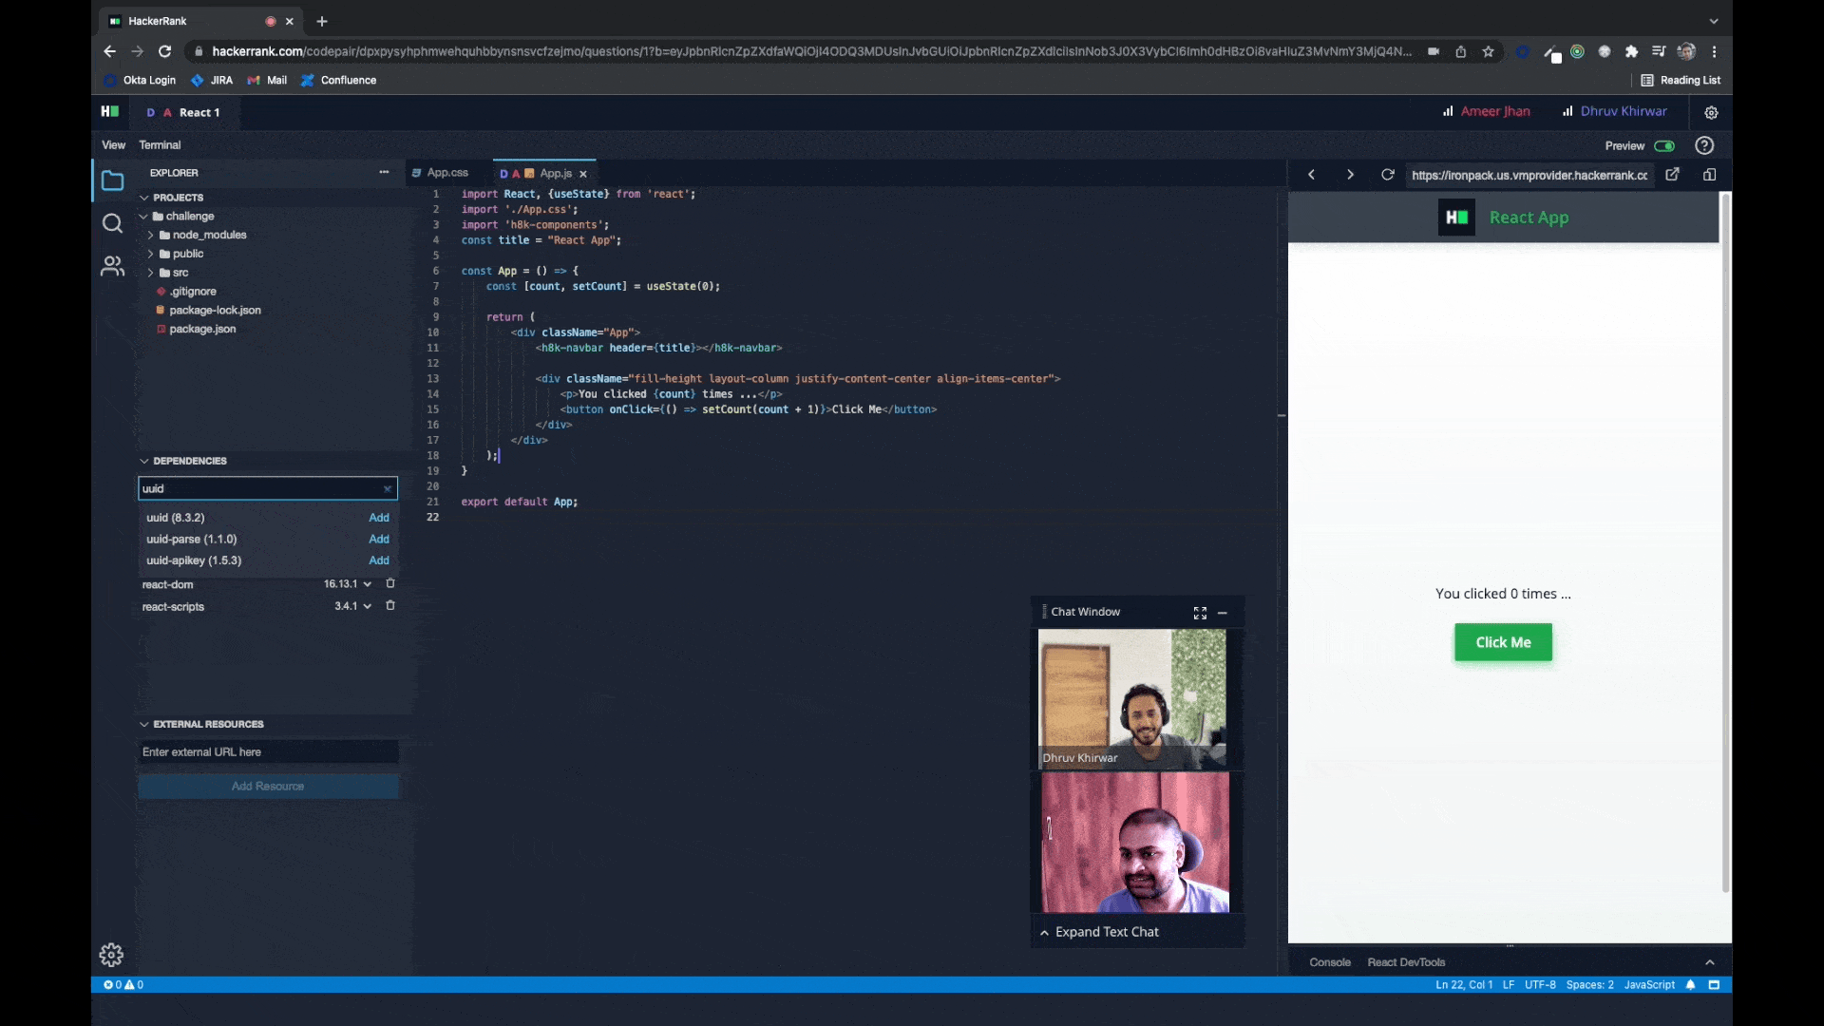Open the Okta Login bookmark

click(x=140, y=80)
